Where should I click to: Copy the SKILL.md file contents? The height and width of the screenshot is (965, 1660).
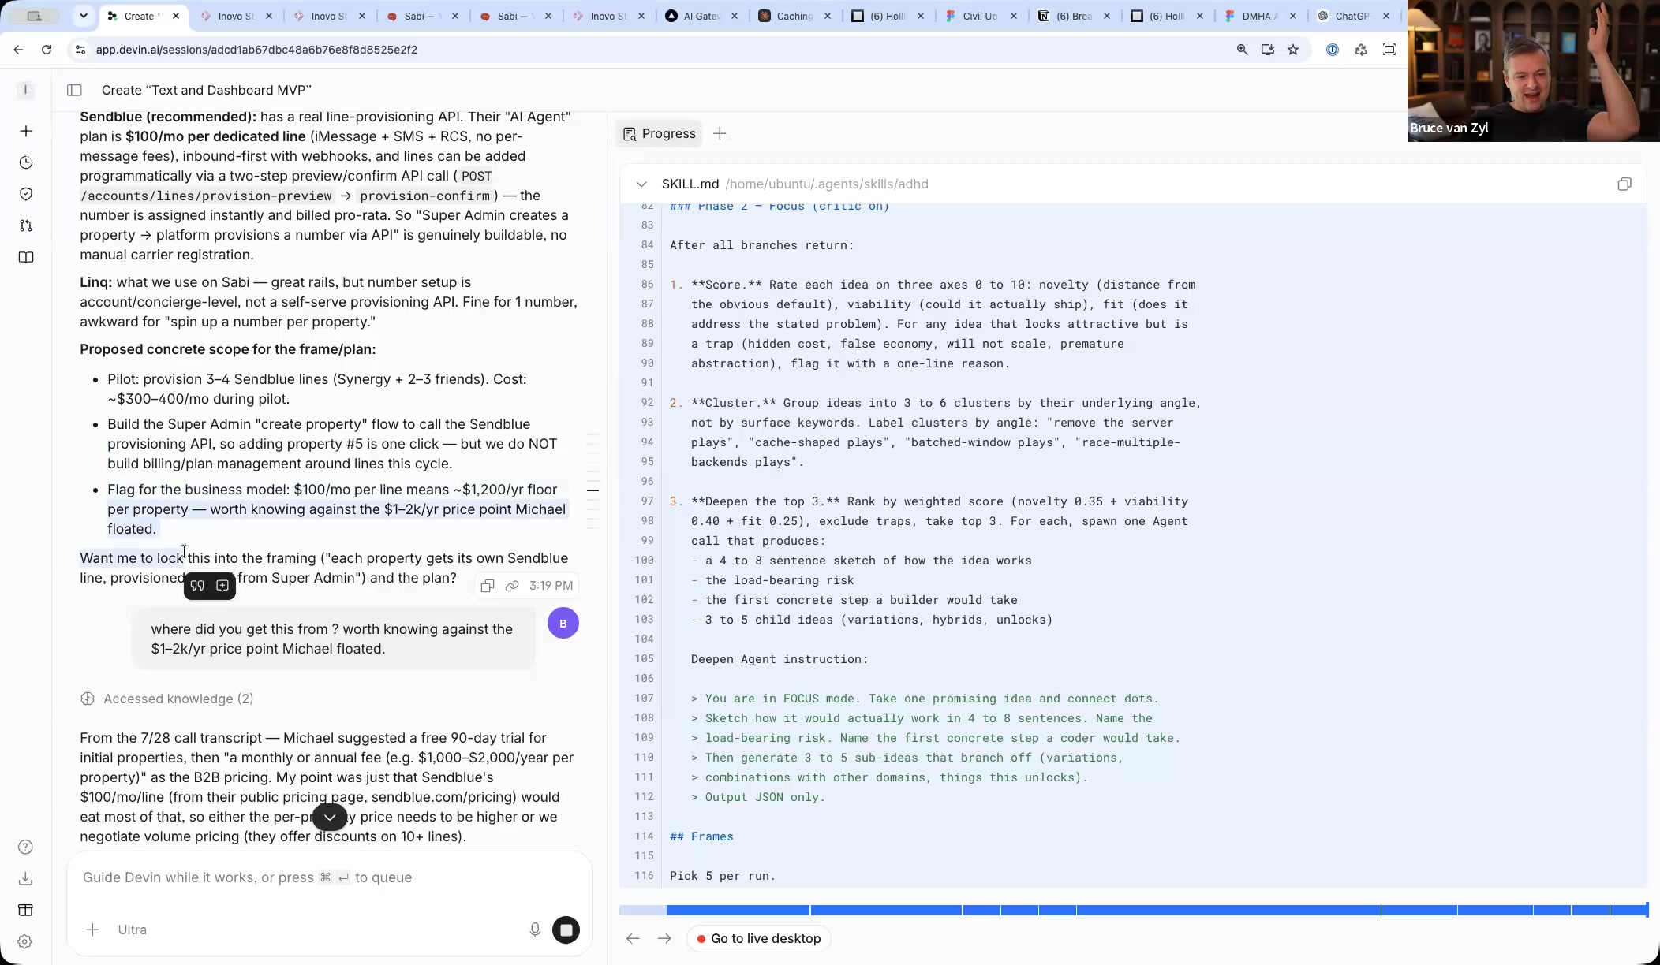(1624, 184)
